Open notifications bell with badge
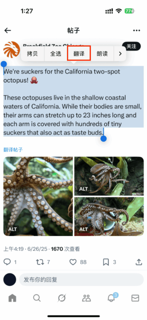The height and width of the screenshot is (320, 147). [111, 298]
